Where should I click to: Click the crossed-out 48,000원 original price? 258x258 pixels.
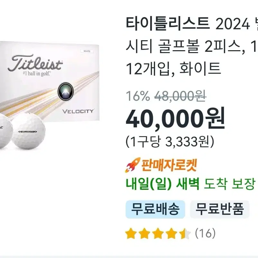[x=180, y=96]
